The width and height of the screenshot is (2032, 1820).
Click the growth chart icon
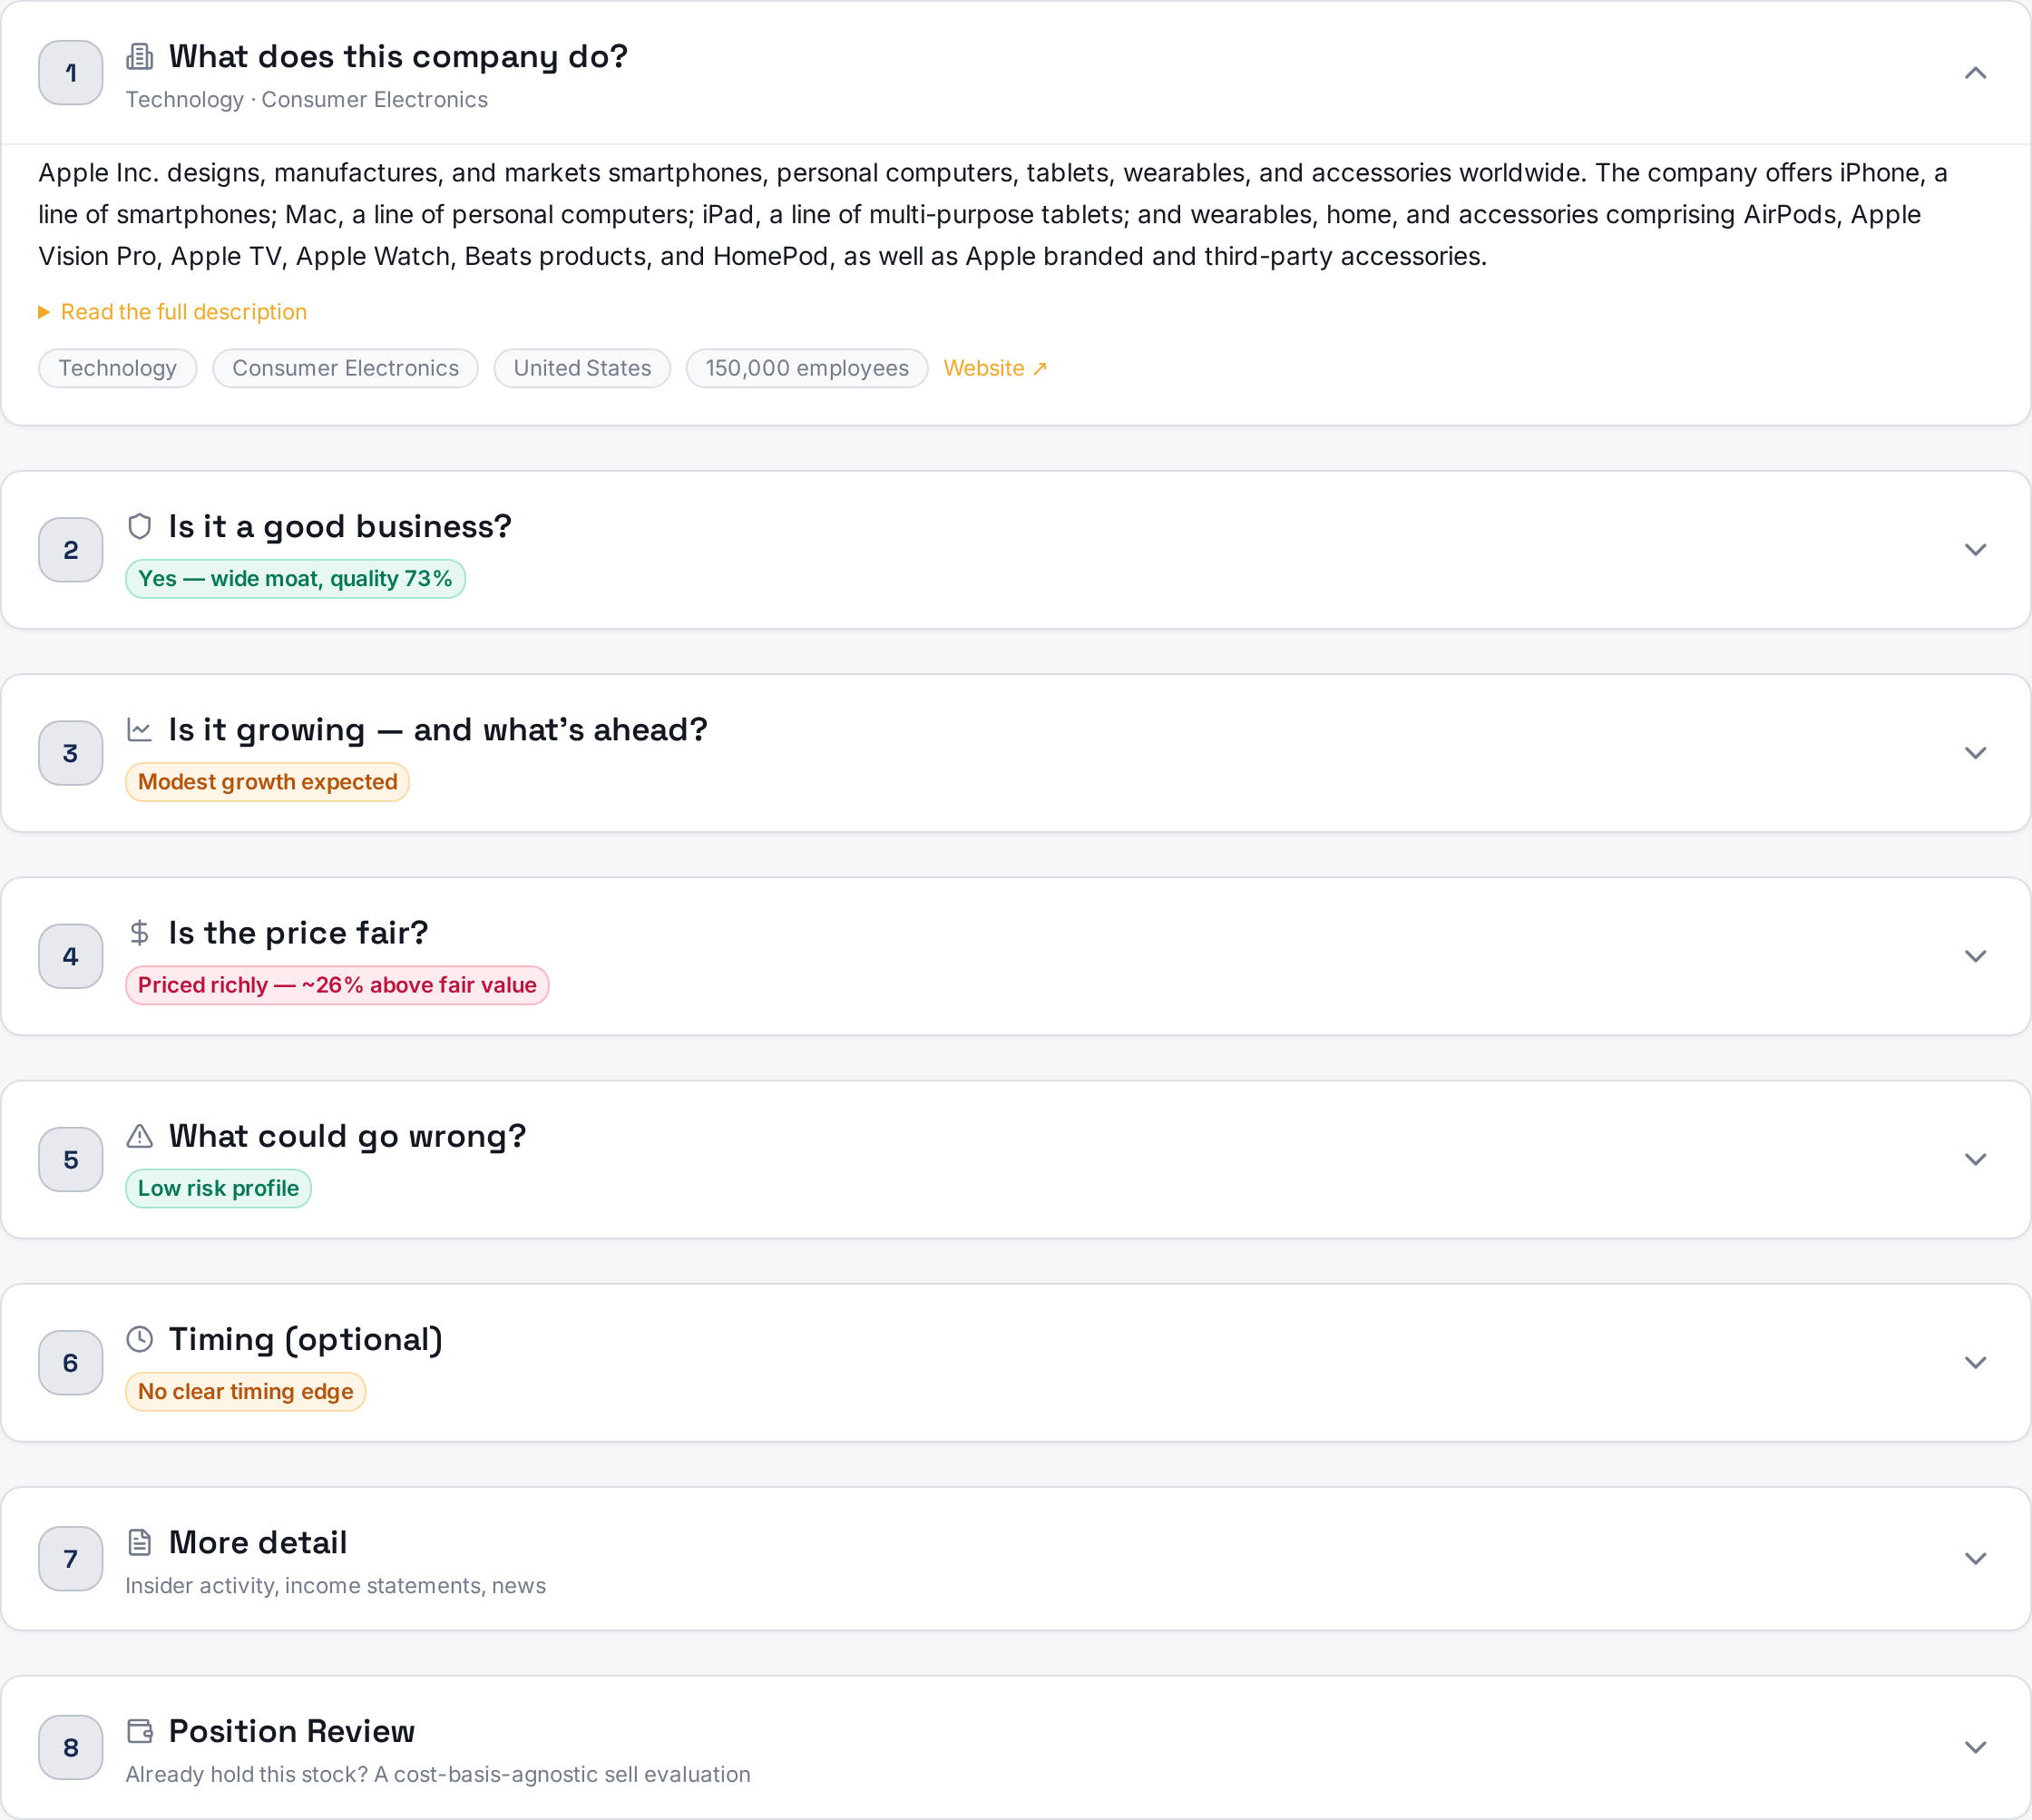click(x=140, y=730)
